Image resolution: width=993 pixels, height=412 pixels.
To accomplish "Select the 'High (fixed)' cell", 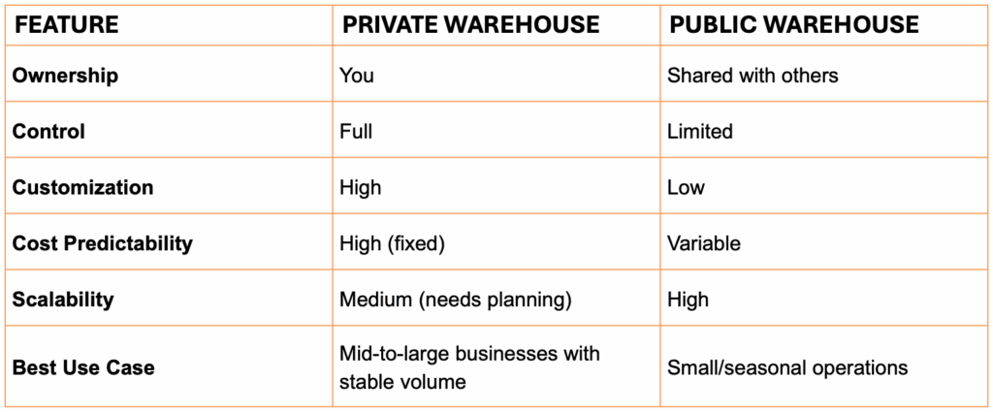I will point(393,243).
